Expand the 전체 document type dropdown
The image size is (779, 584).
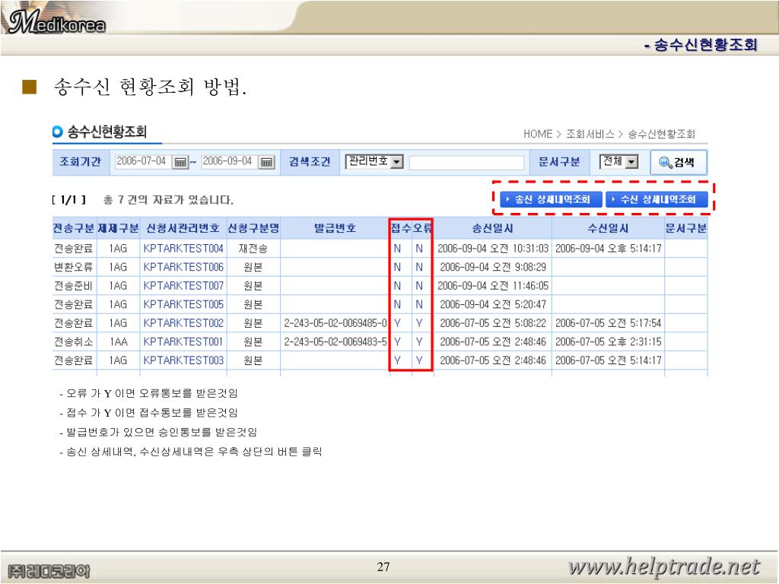[x=631, y=162]
